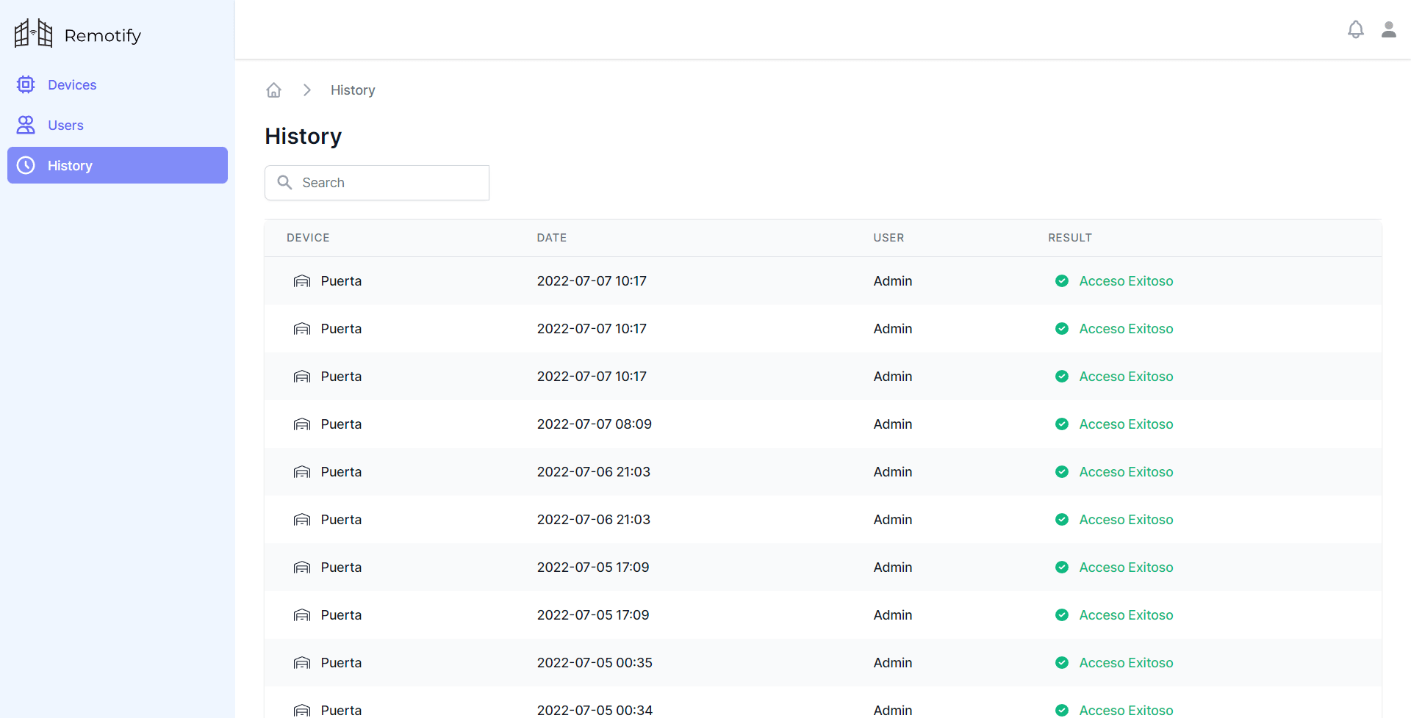Open the user profile icon
Viewport: 1411px width, 718px height.
click(1389, 29)
